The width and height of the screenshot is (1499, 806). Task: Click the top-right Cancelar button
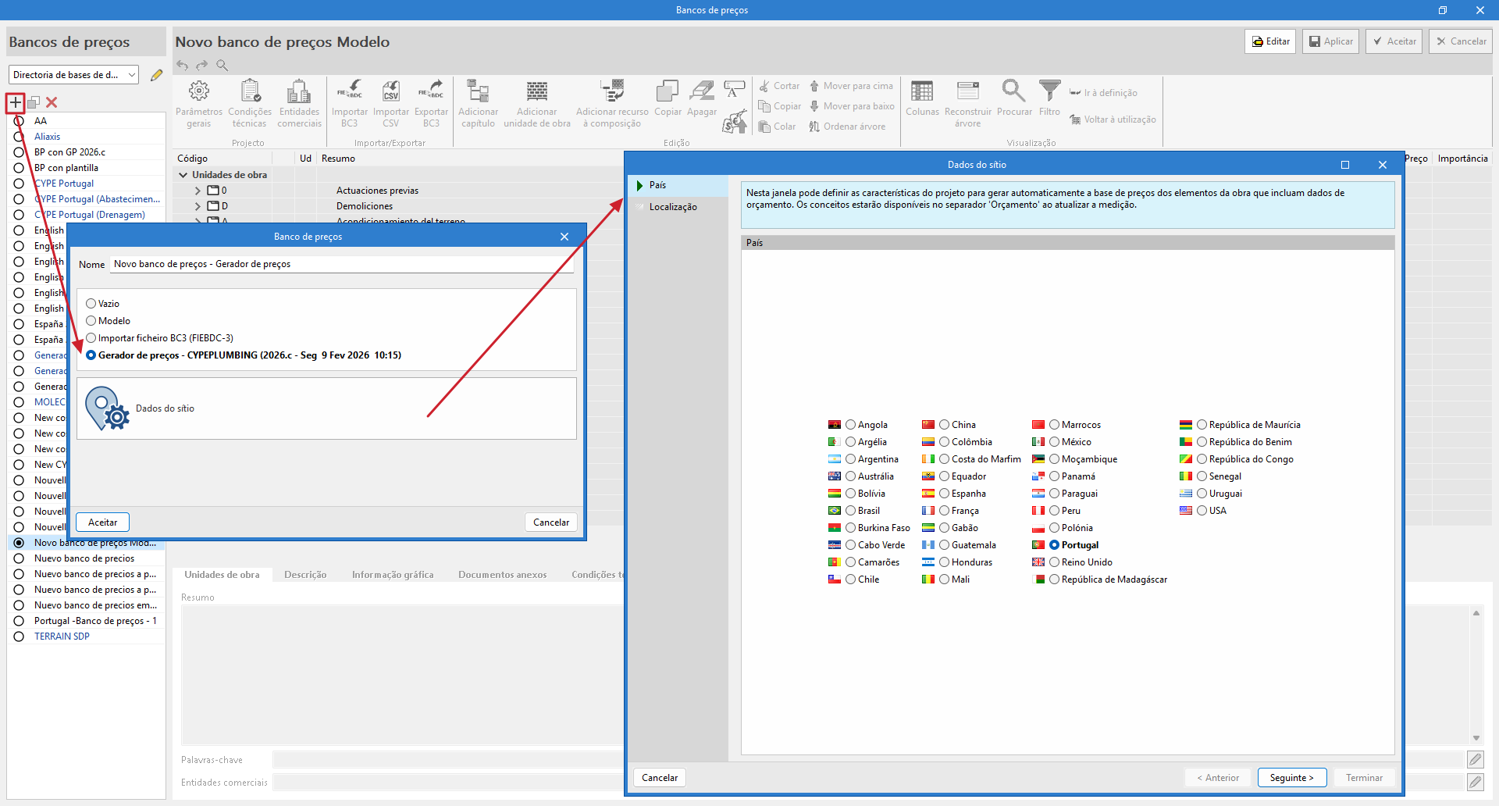(1461, 41)
